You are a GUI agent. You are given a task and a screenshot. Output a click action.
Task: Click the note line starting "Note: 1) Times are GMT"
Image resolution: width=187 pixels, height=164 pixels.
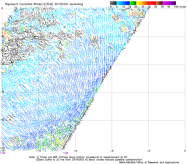point(78,157)
